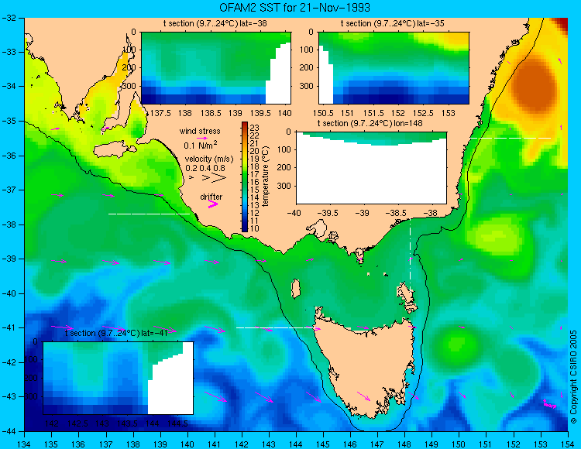Click the white dashed section line at latitude -38
This screenshot has width=581, height=449.
[149, 214]
